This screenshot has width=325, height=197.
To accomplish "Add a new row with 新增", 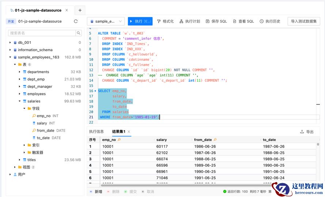I will click(96, 192).
